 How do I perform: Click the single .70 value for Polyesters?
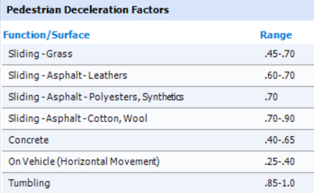pyautogui.click(x=271, y=96)
